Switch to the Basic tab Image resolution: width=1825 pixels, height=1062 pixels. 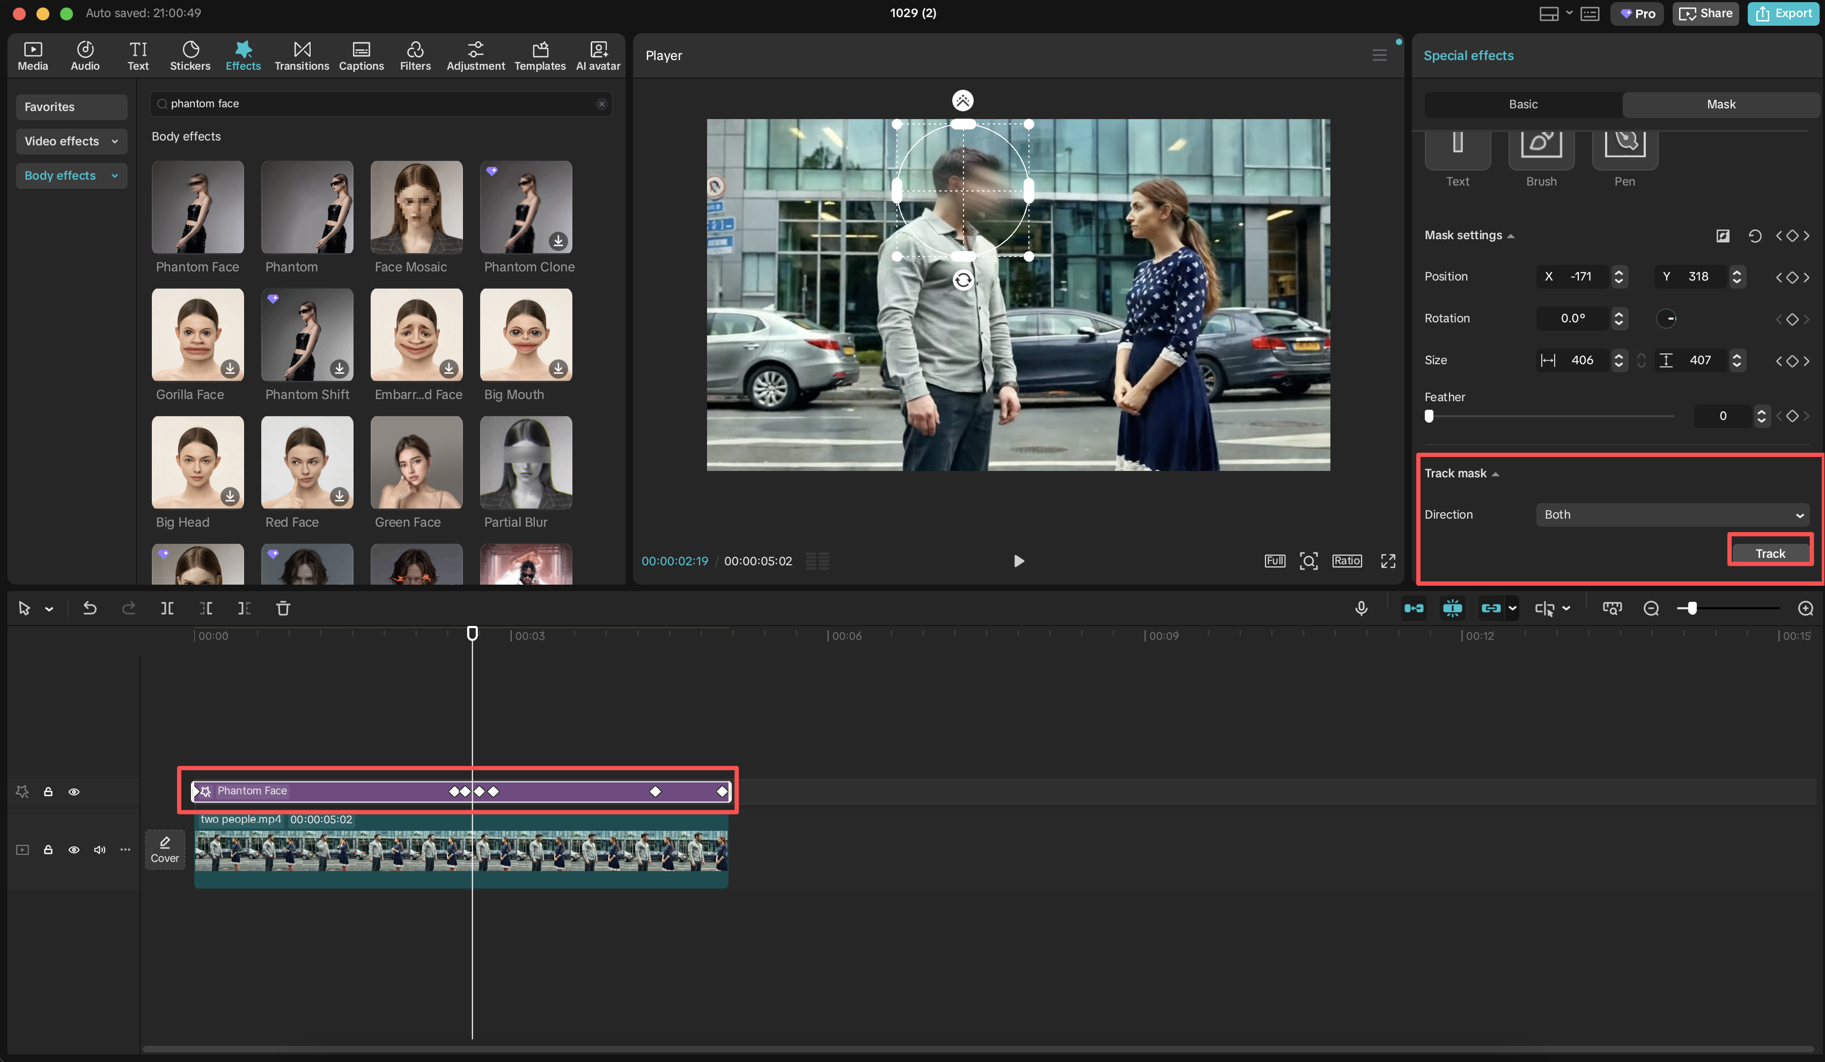coord(1522,104)
